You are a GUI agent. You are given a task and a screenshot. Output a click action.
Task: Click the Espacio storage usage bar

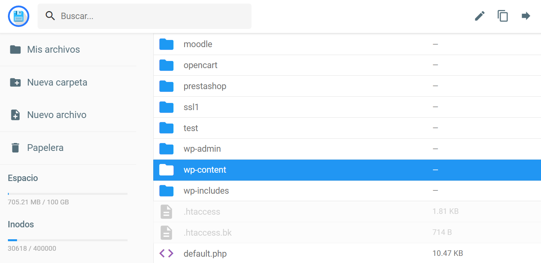(67, 194)
